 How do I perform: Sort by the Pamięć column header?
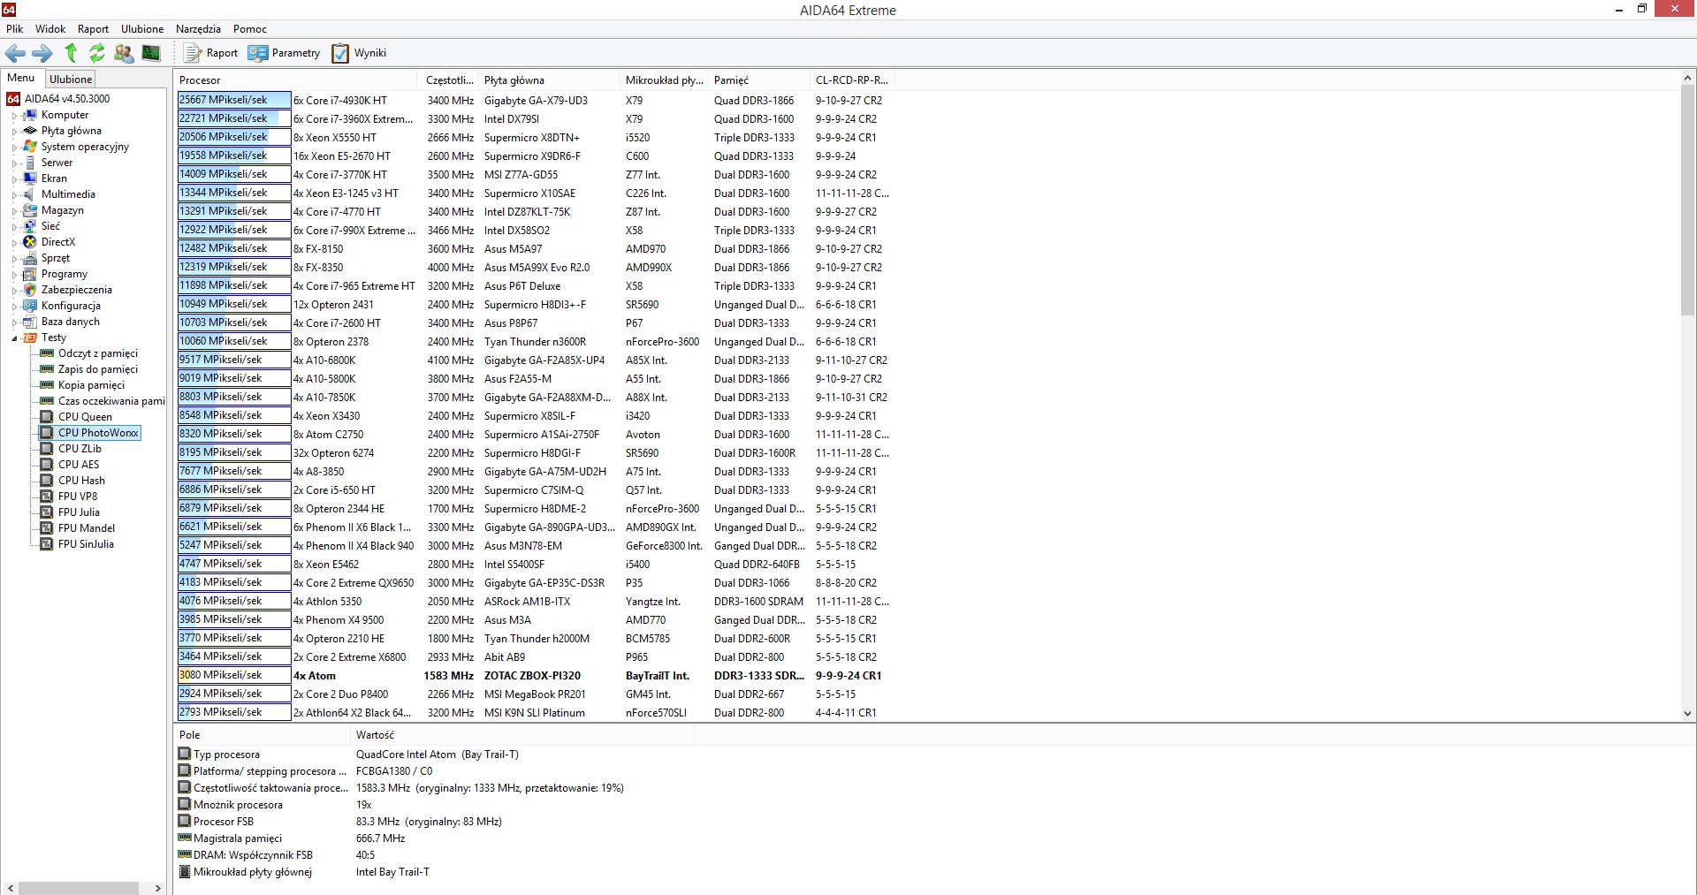(x=758, y=80)
